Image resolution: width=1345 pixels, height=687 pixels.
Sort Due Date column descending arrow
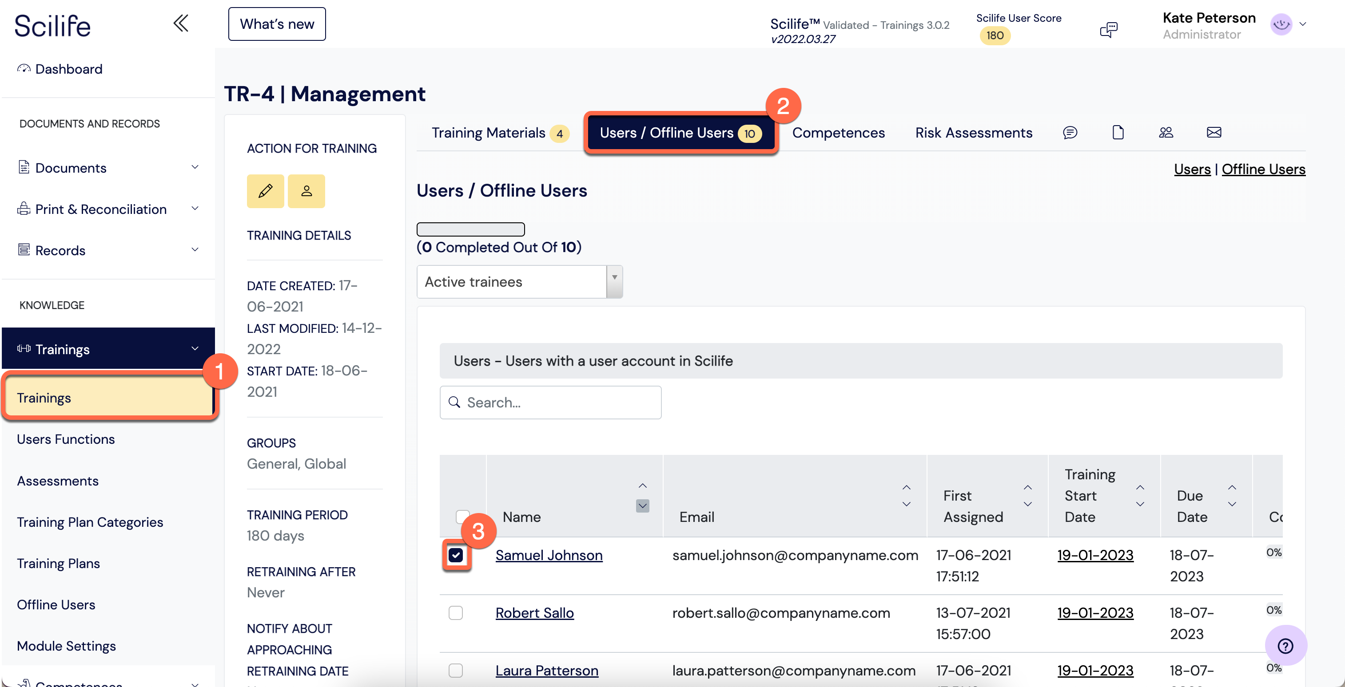1232,504
